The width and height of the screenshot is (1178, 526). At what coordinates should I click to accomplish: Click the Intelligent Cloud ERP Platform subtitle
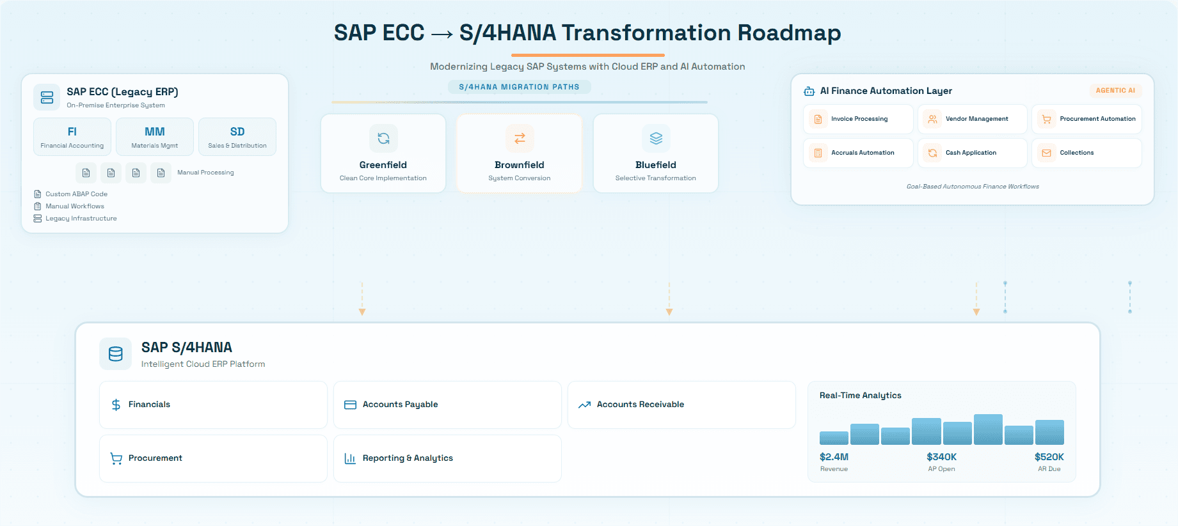click(203, 364)
